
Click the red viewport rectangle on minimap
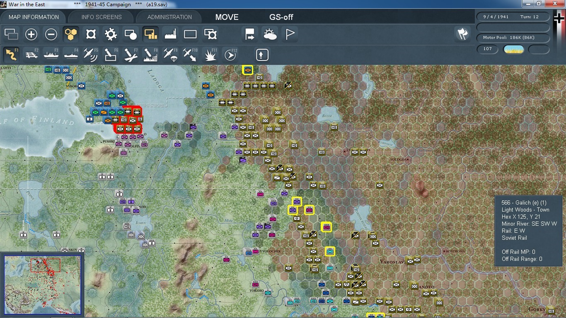pyautogui.click(x=45, y=265)
